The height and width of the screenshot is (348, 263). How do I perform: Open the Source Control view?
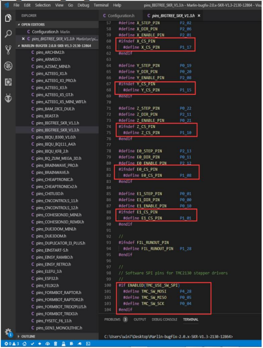click(x=8, y=50)
